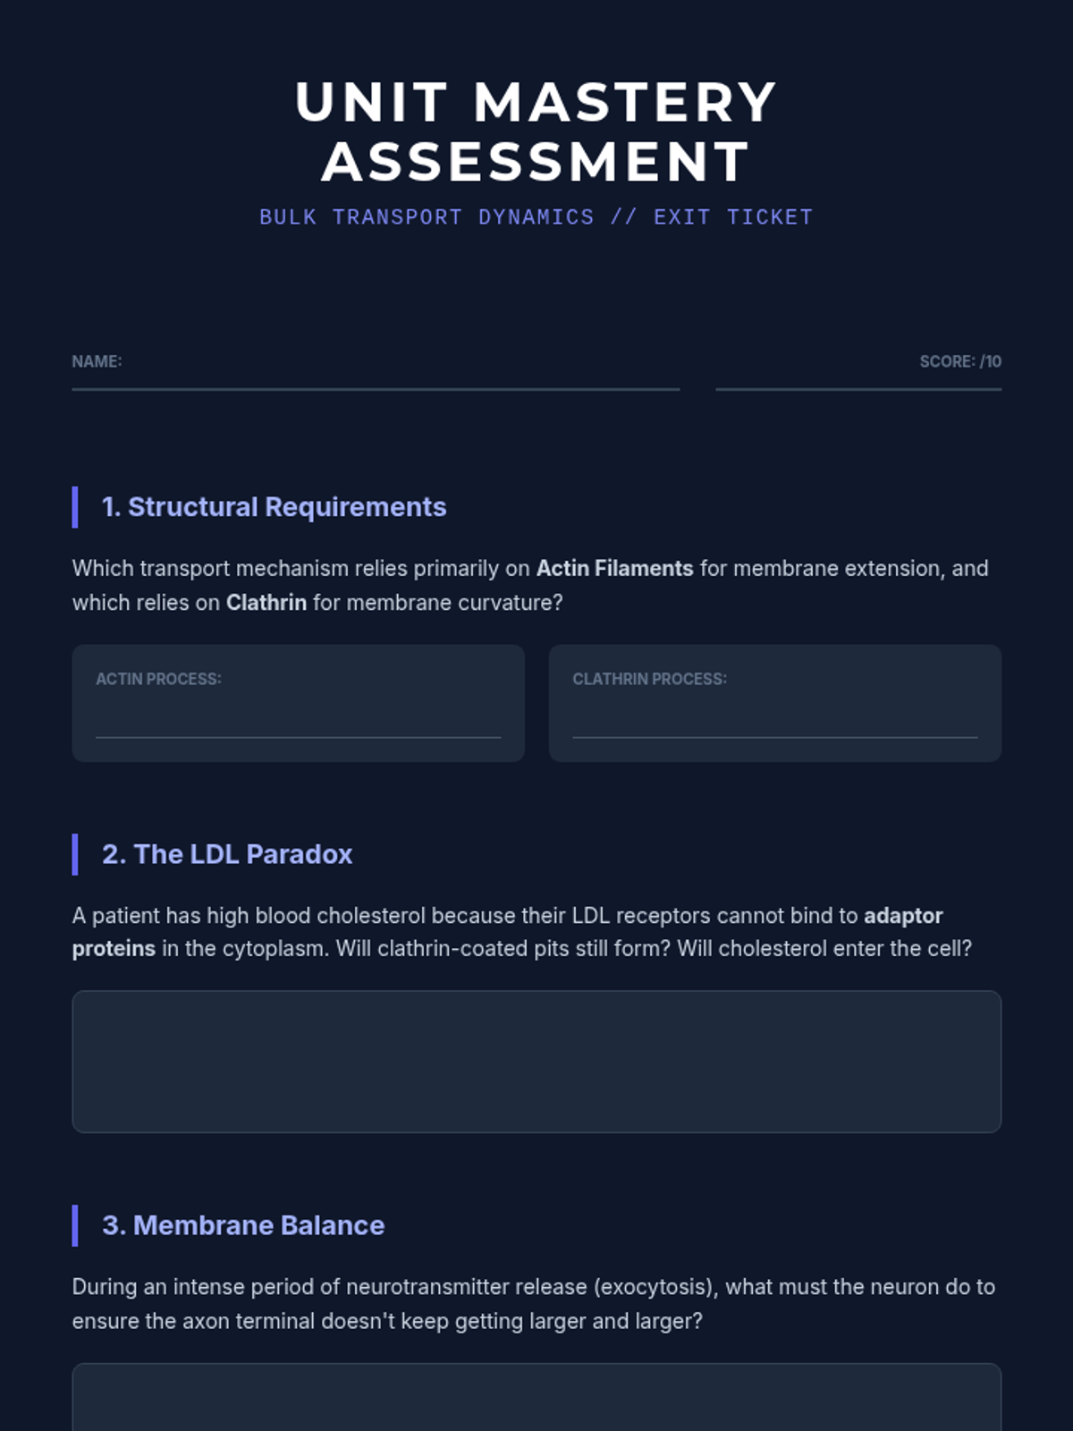This screenshot has width=1073, height=1431.
Task: Click the ACTIN PROCESS: label
Action: point(158,679)
